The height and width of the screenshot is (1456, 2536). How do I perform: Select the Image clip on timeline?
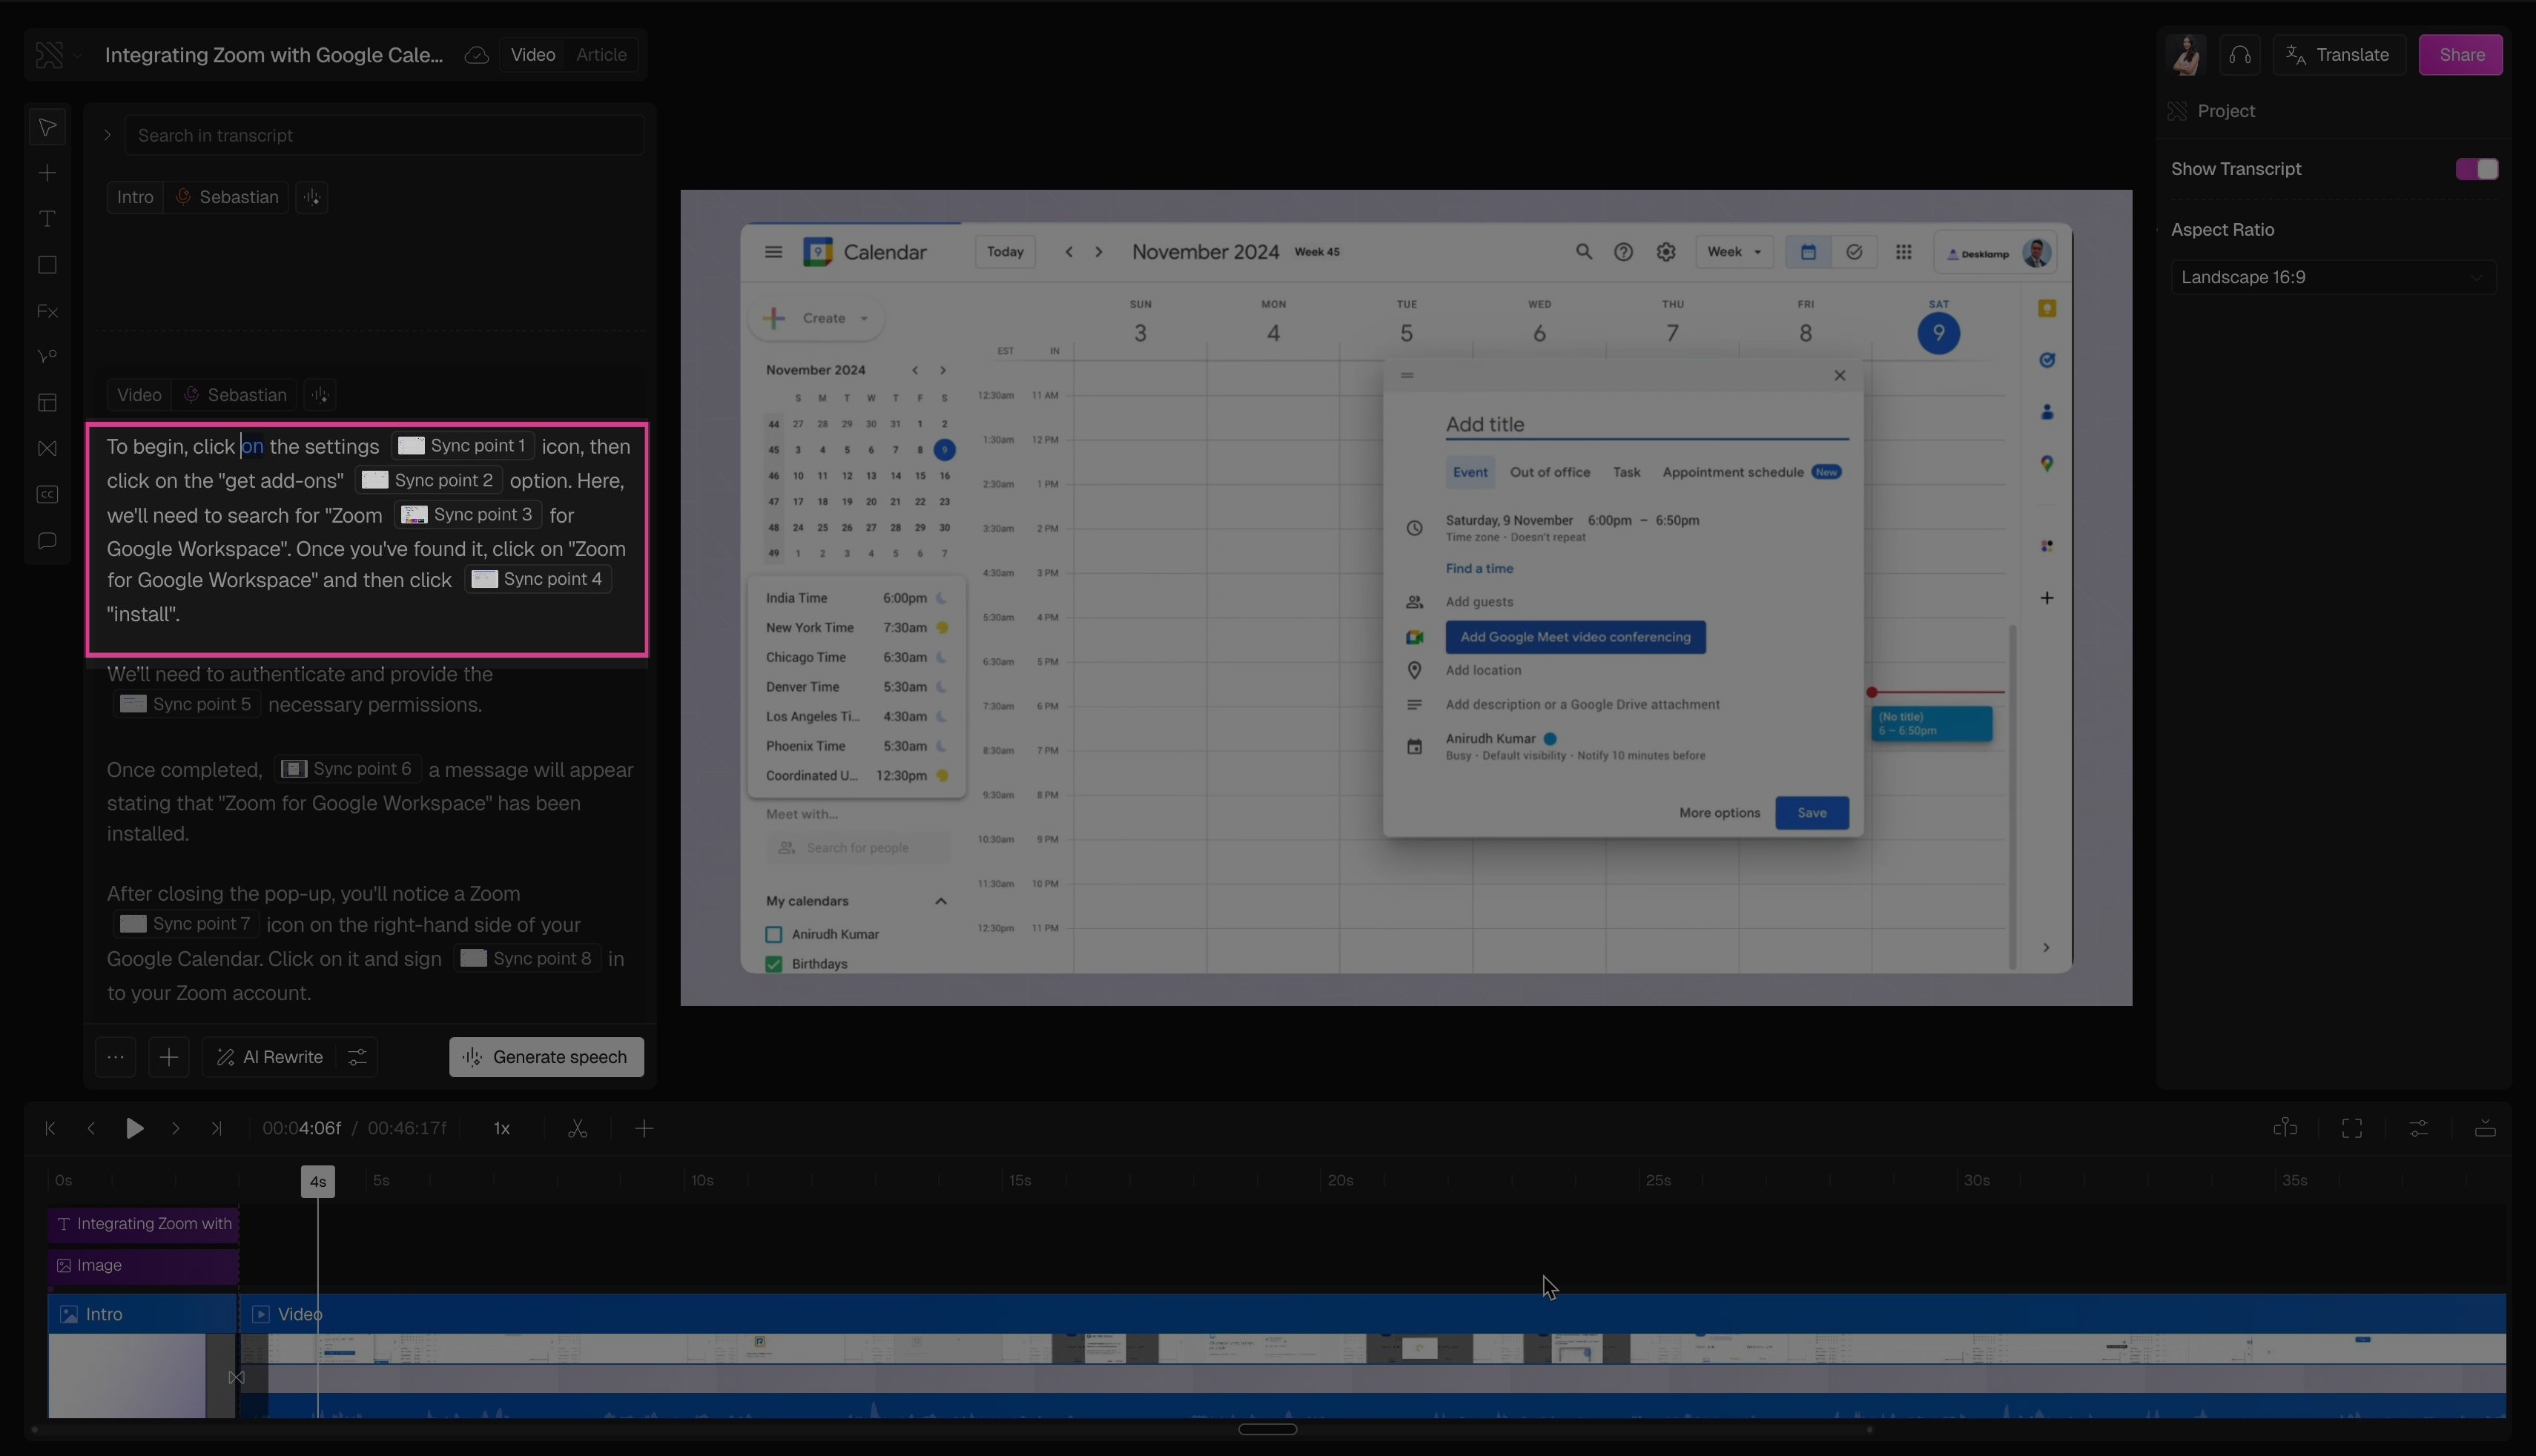point(143,1265)
